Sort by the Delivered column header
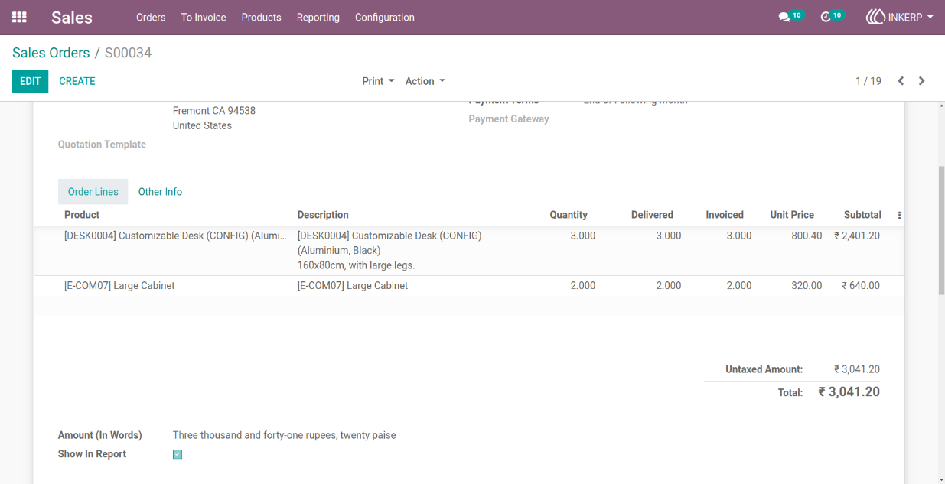 [652, 215]
